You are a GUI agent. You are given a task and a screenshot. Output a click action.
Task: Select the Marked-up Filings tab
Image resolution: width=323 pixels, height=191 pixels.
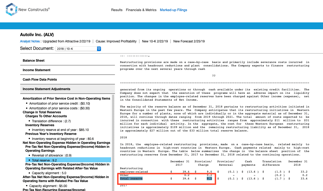coord(174,10)
